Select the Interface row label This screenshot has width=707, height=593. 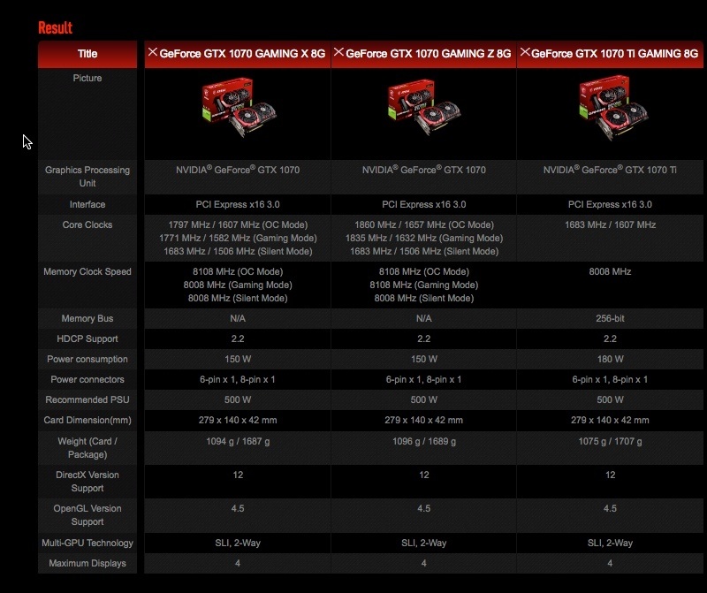pyautogui.click(x=87, y=204)
